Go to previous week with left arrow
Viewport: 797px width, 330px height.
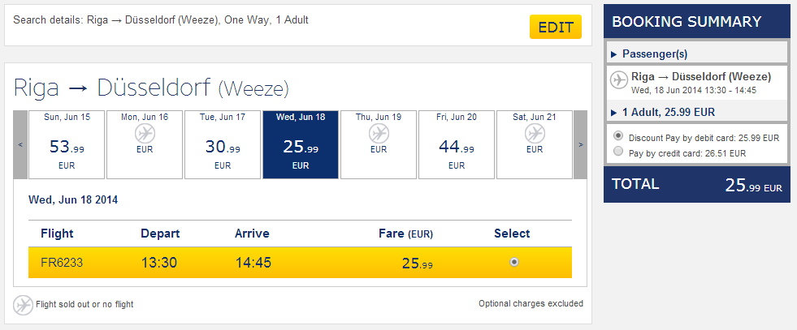[20, 144]
